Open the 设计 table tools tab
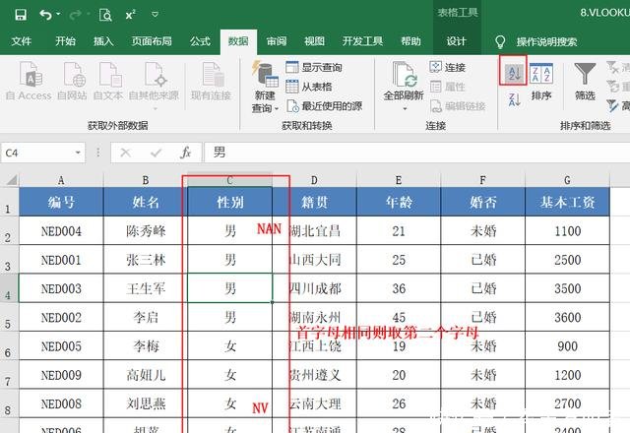Screen dimensions: 630x433 point(457,41)
